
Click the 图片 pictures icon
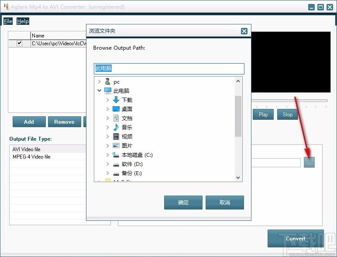(116, 145)
